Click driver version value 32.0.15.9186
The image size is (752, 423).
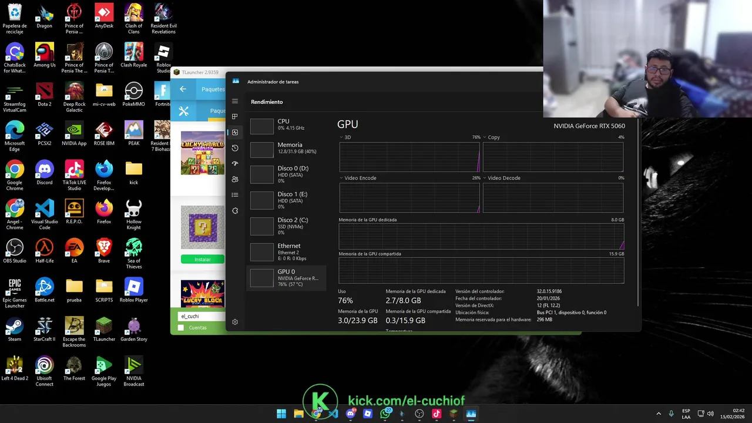coord(549,291)
